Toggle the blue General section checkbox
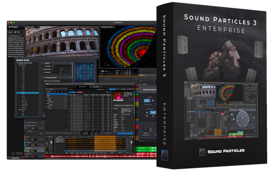The width and height of the screenshot is (270, 172). (x=71, y=63)
